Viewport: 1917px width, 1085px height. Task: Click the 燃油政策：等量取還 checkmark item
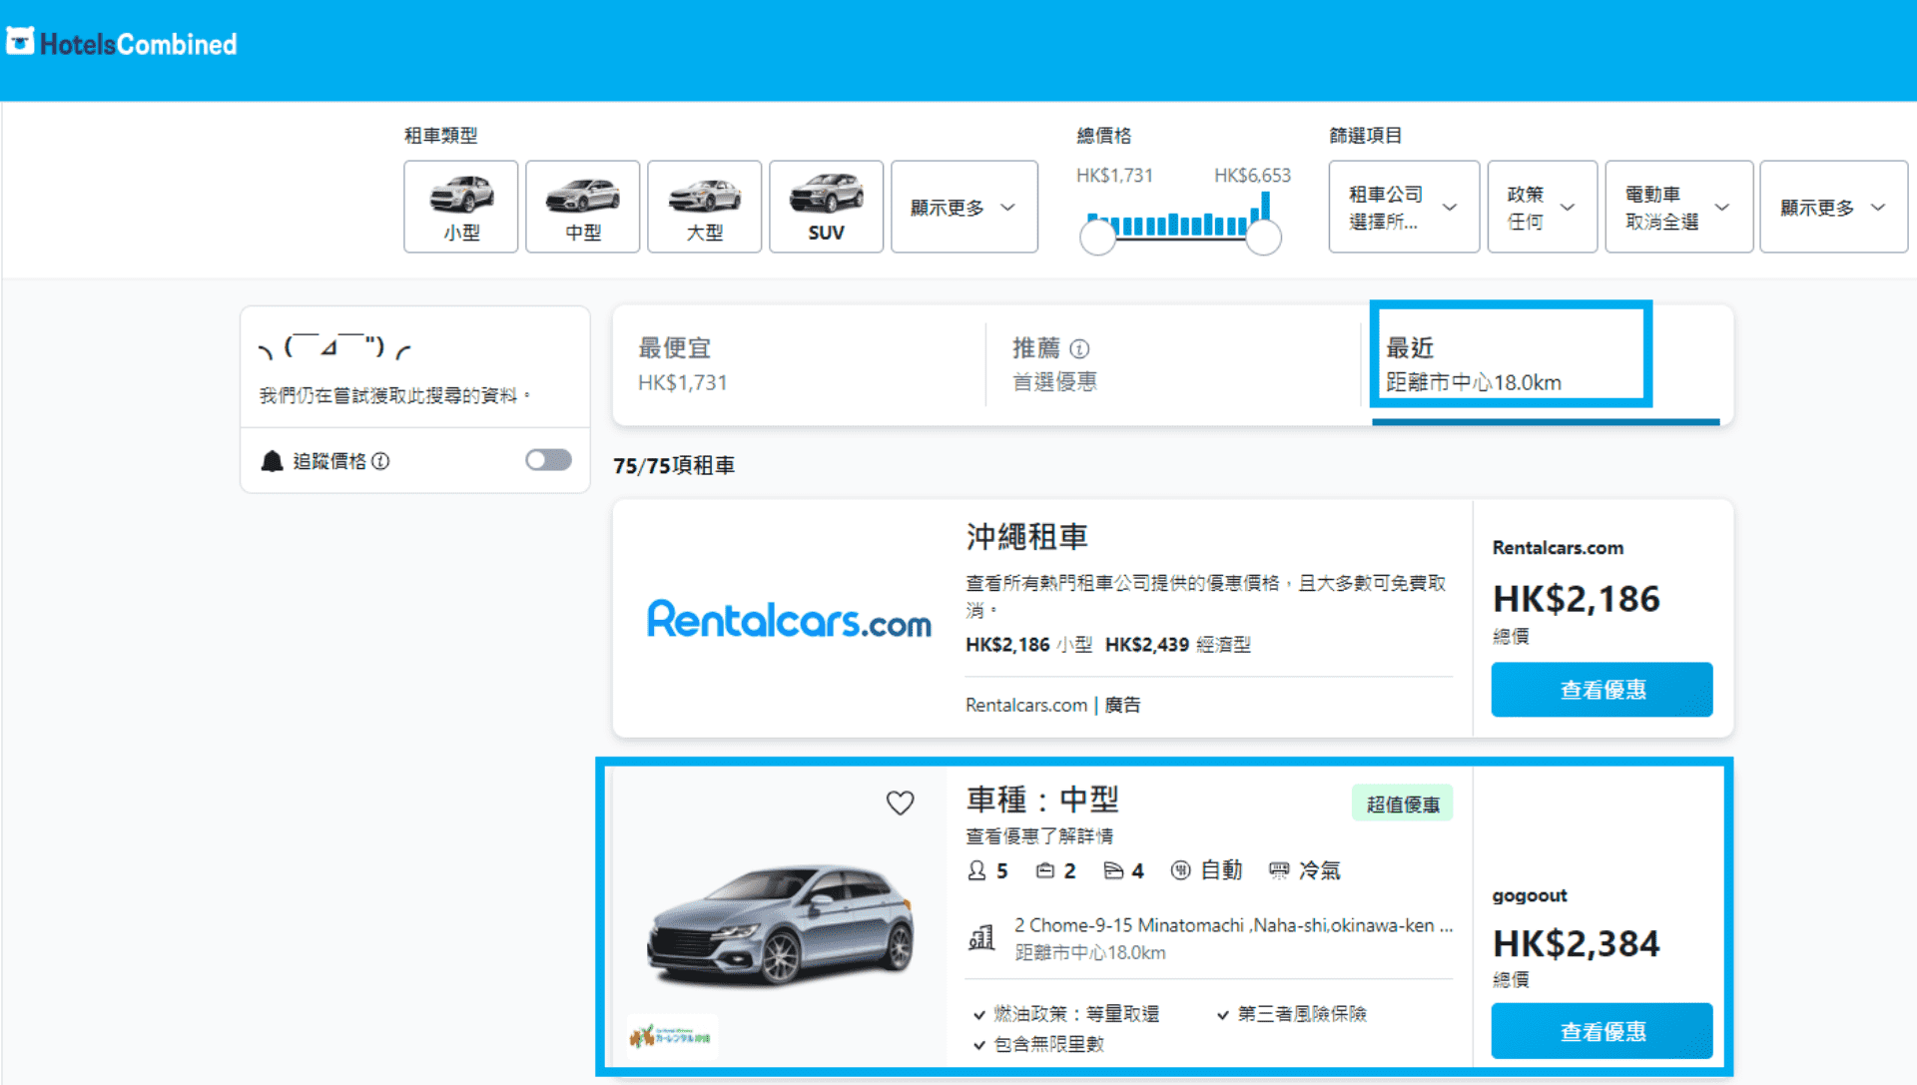coord(1065,1014)
